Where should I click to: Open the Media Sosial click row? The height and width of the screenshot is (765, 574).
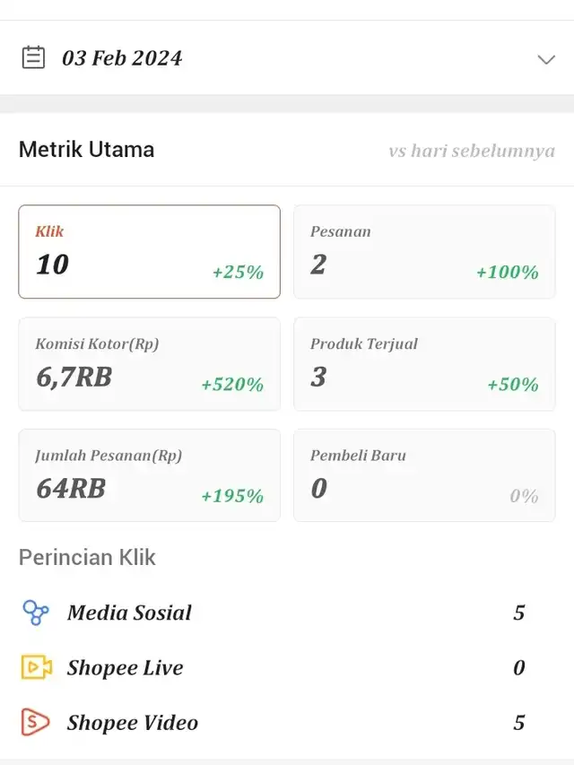pos(287,613)
